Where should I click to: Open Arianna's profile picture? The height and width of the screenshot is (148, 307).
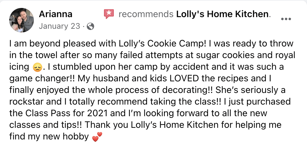[22, 20]
